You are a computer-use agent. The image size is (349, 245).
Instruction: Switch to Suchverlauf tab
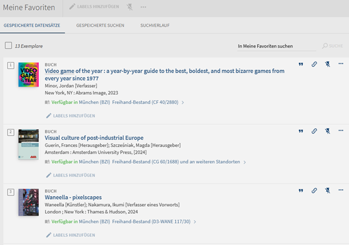pos(155,26)
